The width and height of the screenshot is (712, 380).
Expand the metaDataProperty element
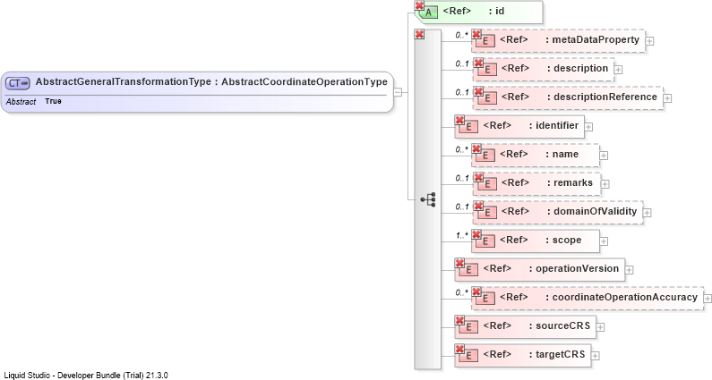[650, 41]
